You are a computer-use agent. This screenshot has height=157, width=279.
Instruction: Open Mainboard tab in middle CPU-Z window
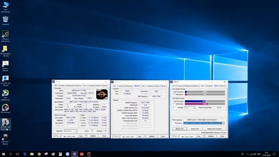click(x=129, y=86)
